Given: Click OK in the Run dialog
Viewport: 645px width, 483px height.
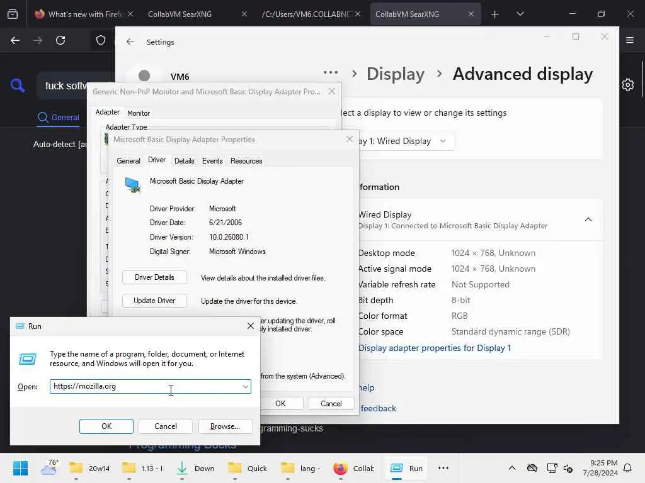Looking at the screenshot, I should [106, 426].
